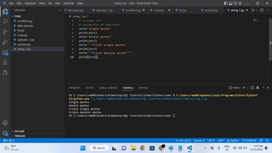Switch to the OUTPUT panel tab
The image size is (272, 153).
coord(90,88)
